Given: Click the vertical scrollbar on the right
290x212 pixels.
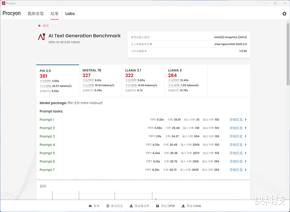Looking at the screenshot, I should pyautogui.click(x=288, y=54).
